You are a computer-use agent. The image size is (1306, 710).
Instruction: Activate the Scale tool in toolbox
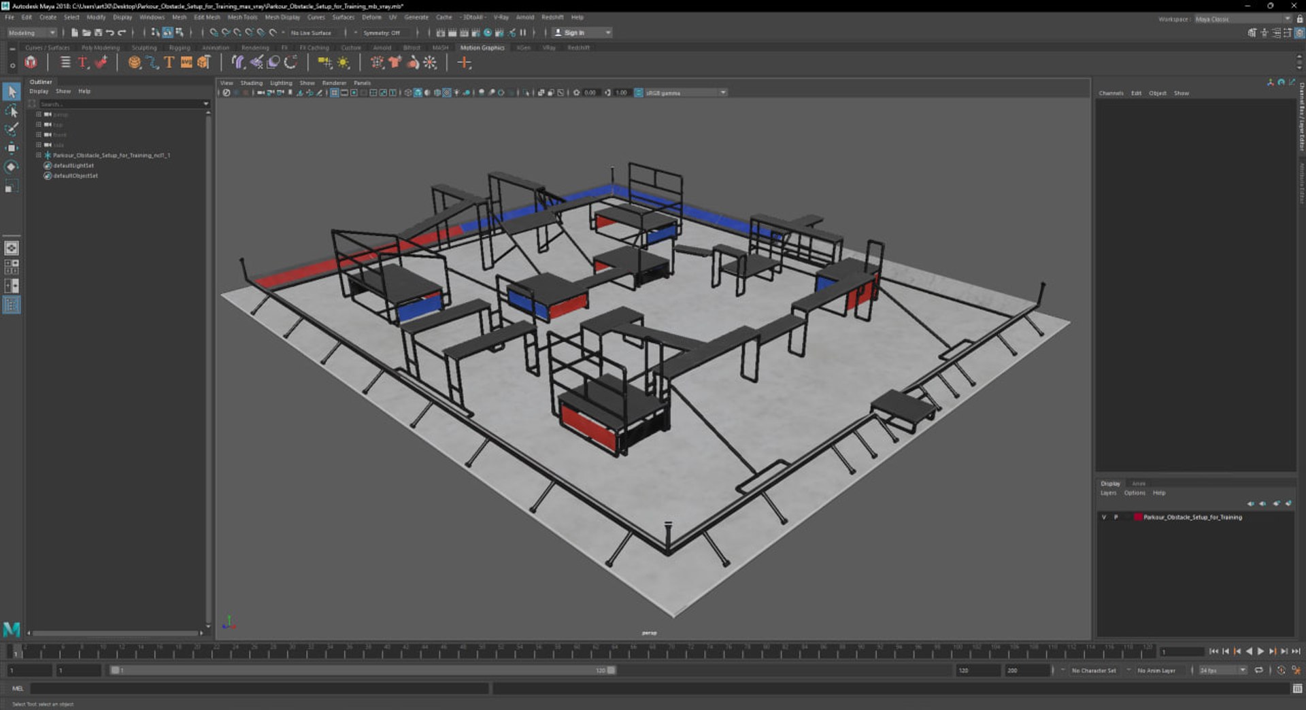12,186
